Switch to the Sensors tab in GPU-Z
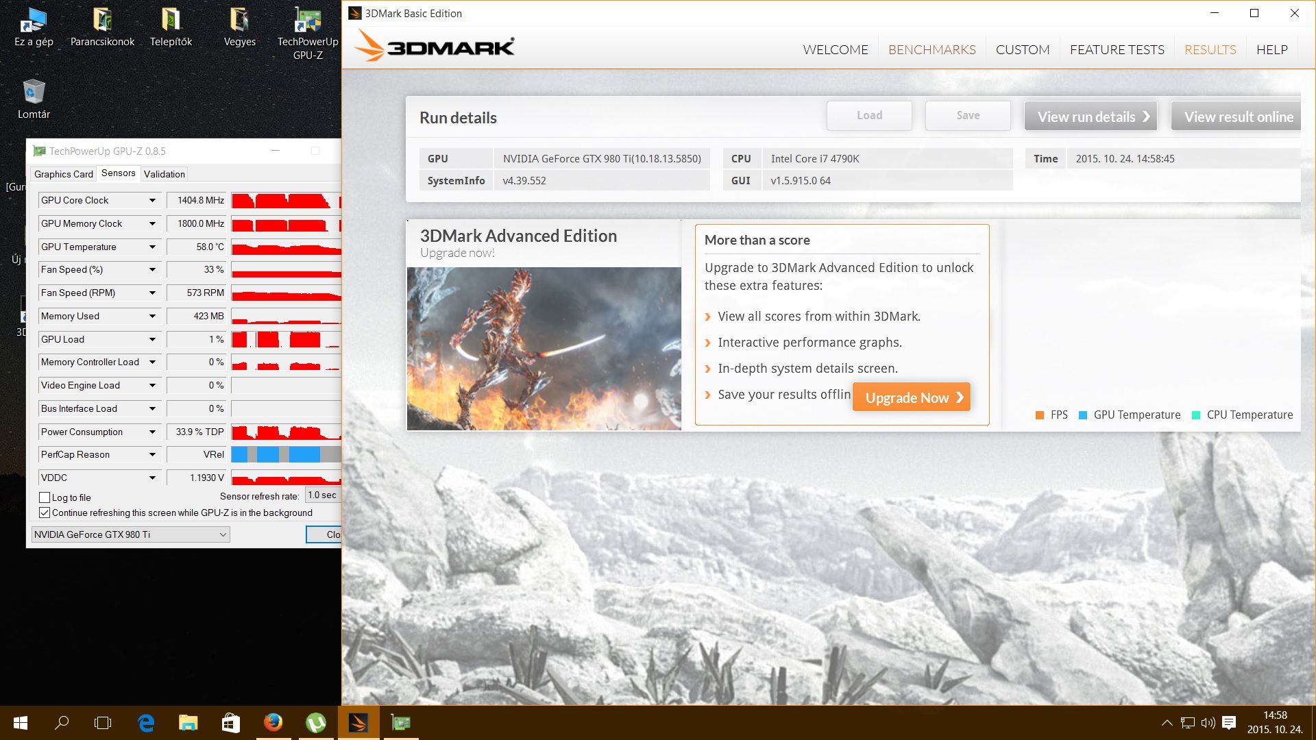The width and height of the screenshot is (1316, 740). point(118,173)
